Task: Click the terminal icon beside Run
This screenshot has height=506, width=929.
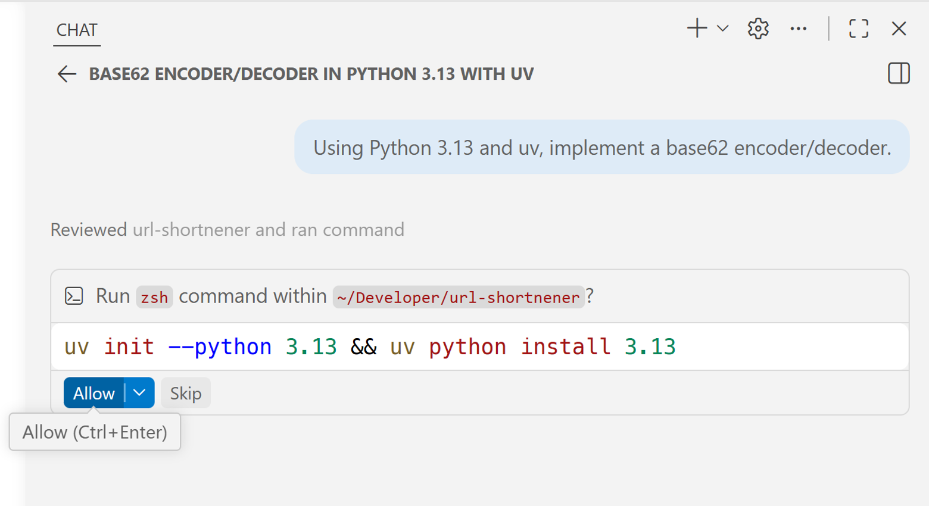Action: (74, 296)
